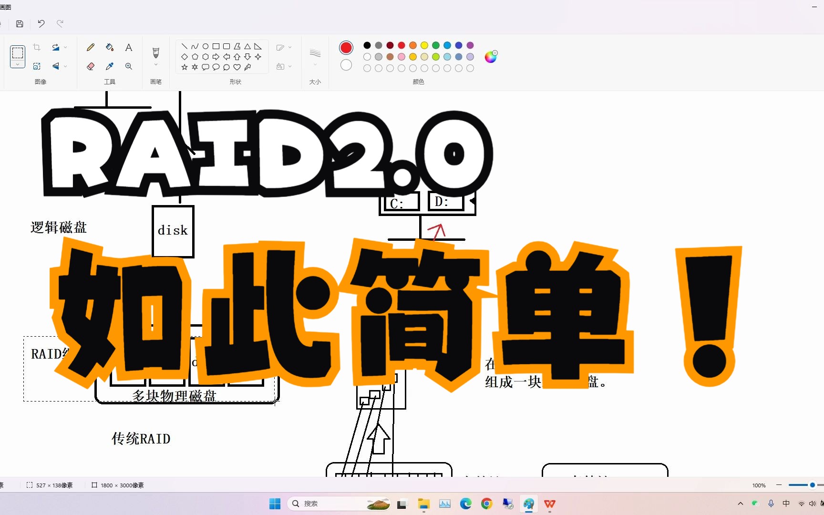Pick the yellow palette color

point(424,45)
